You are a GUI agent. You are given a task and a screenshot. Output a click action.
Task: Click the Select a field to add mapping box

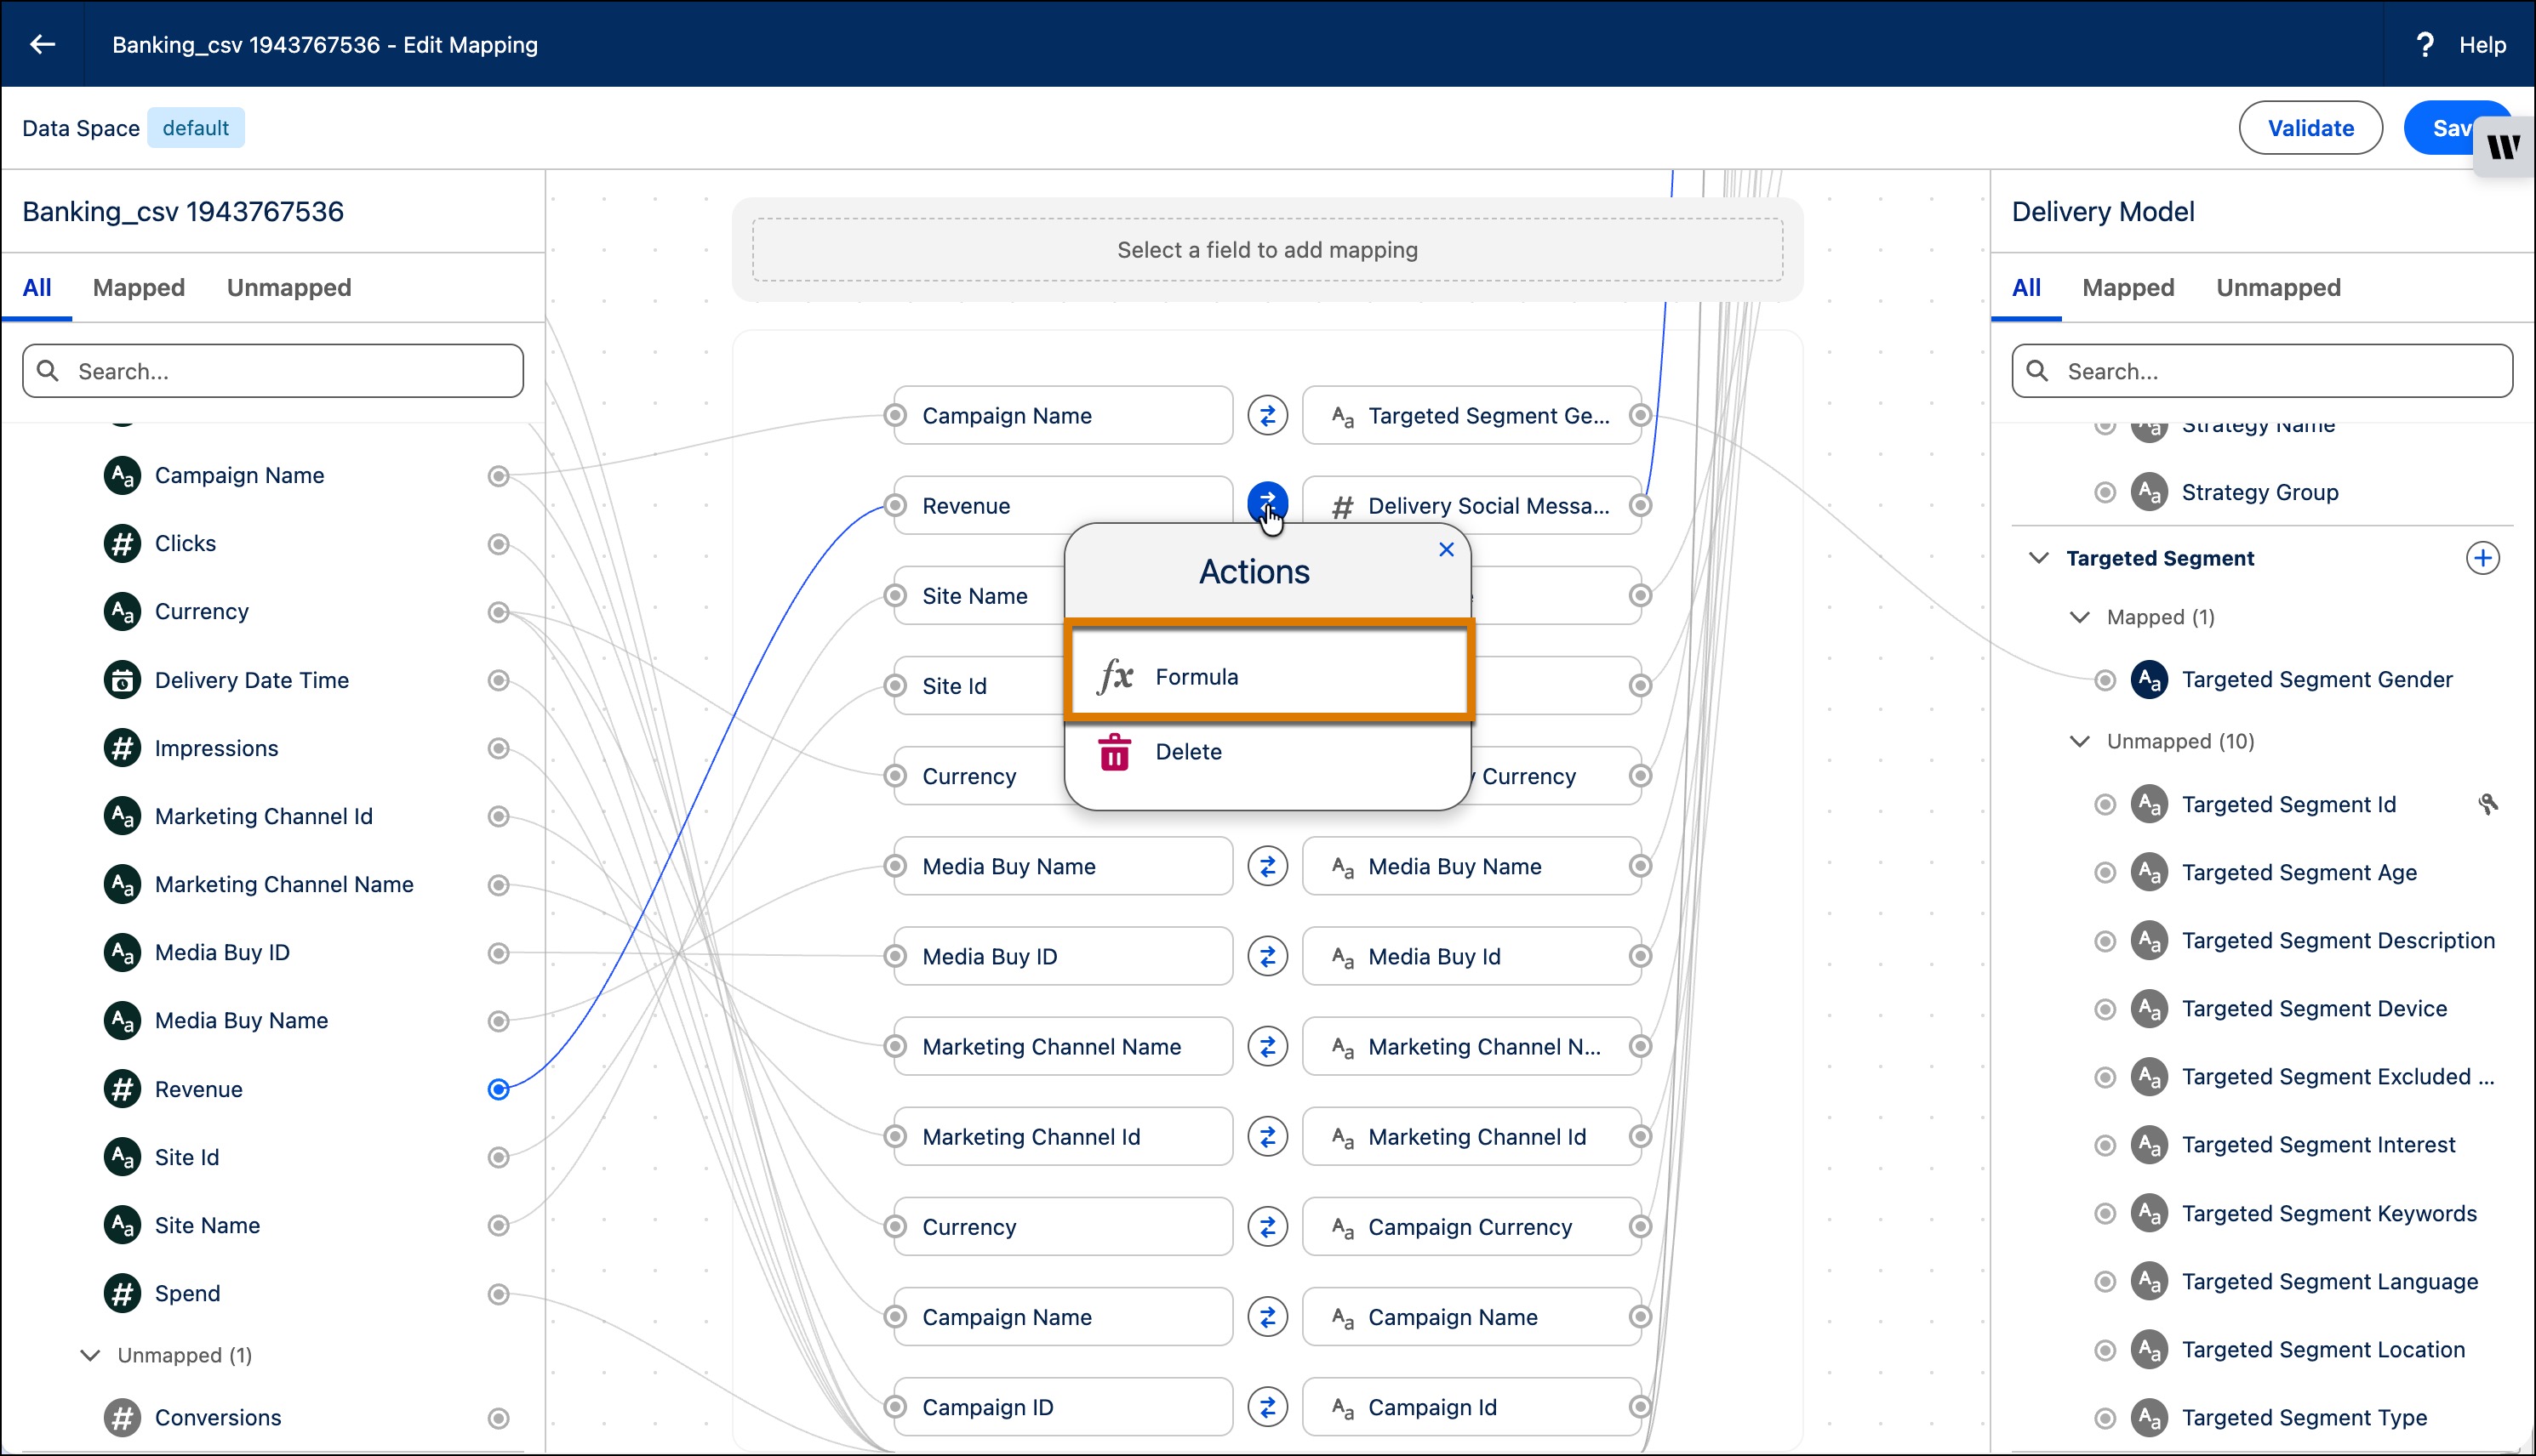pos(1267,250)
